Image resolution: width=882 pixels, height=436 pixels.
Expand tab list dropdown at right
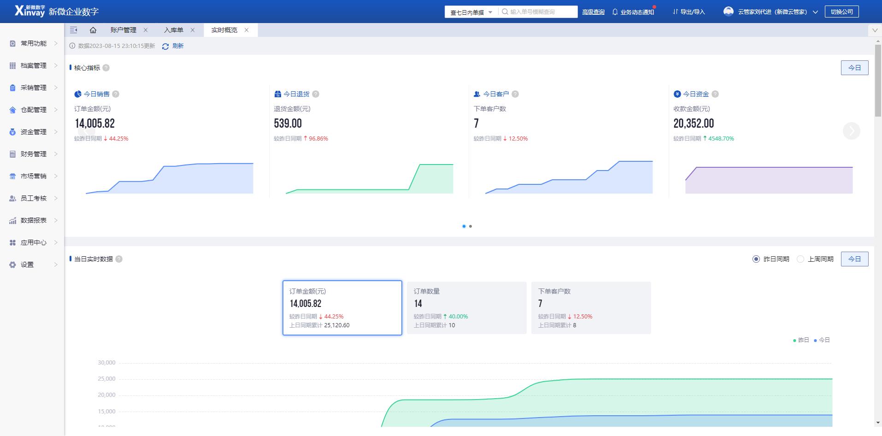pyautogui.click(x=875, y=30)
